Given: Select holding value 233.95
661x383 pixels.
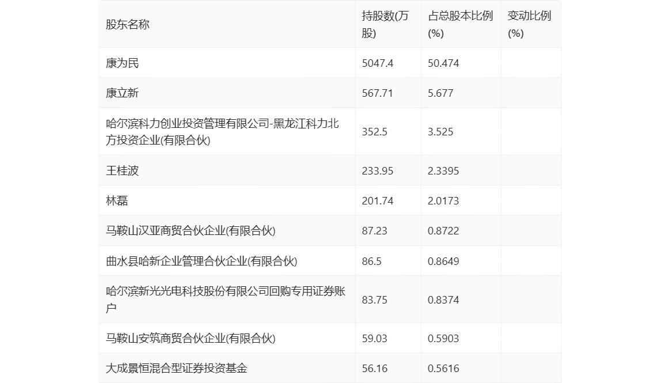Looking at the screenshot, I should point(377,171).
